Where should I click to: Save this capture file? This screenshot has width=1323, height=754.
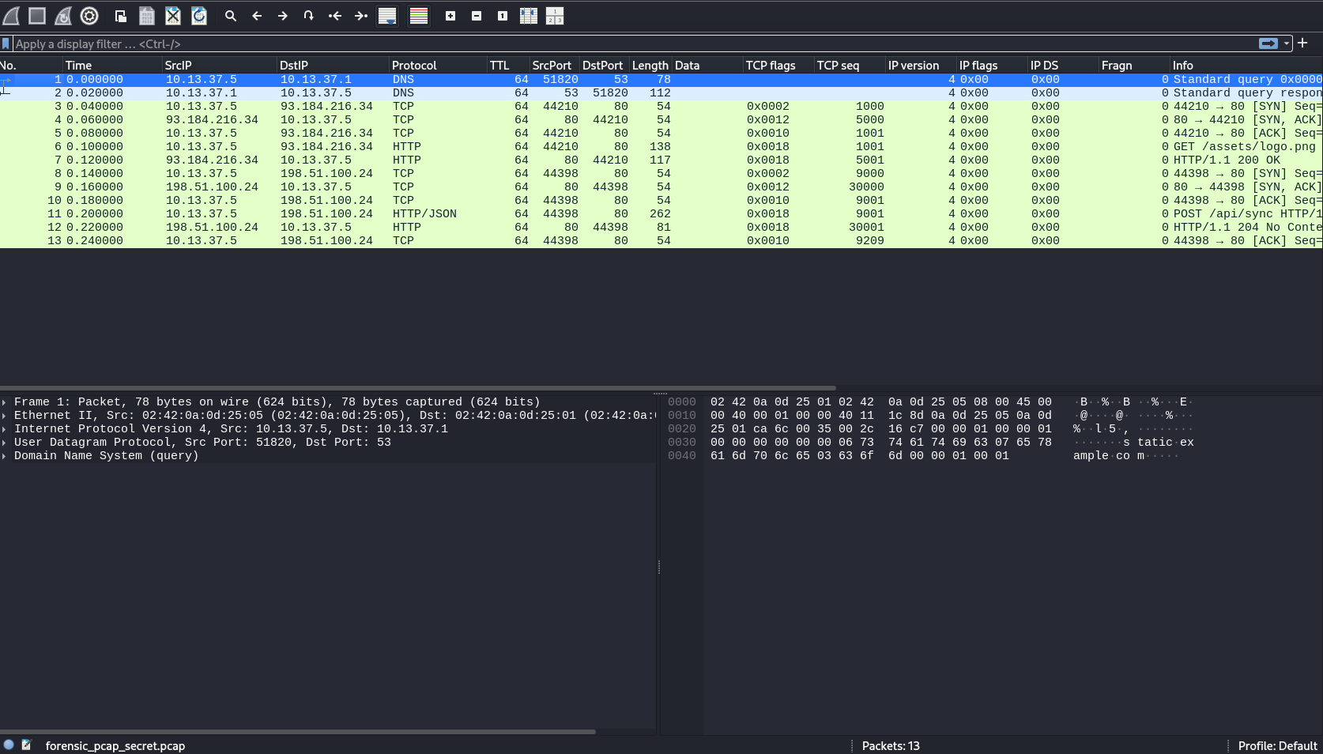[x=147, y=16]
